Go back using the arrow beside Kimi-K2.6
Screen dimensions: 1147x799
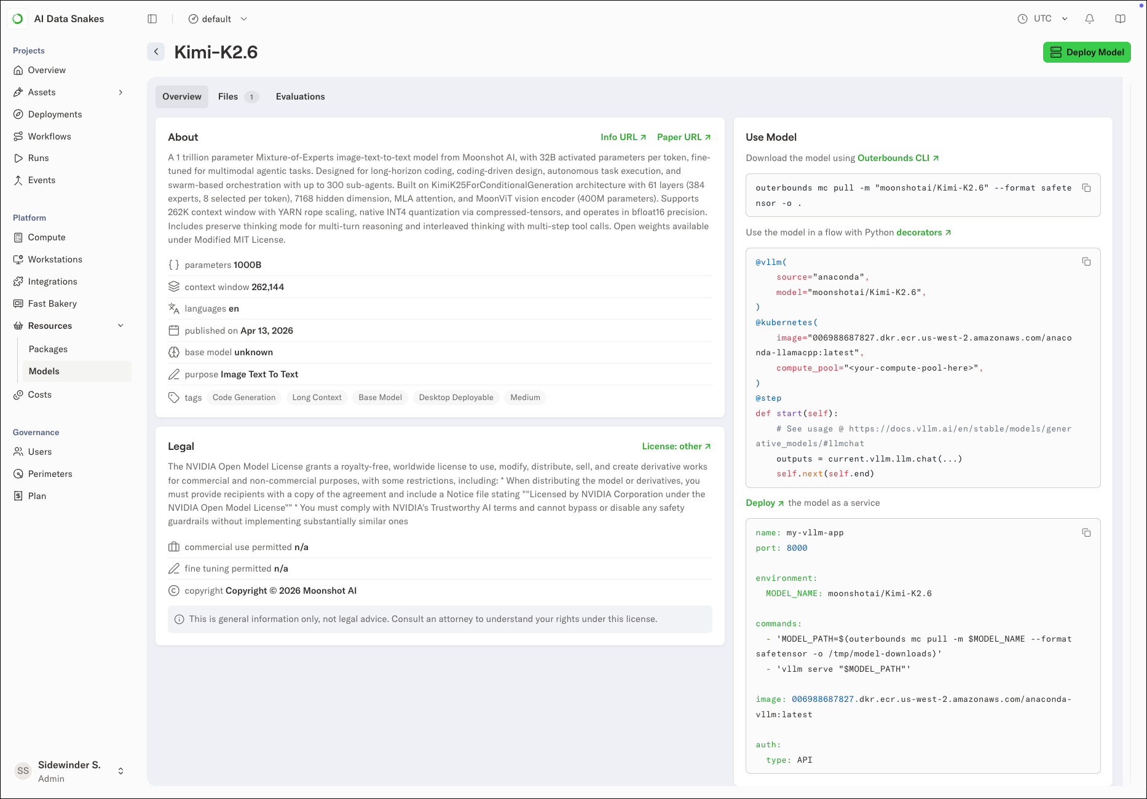[156, 52]
